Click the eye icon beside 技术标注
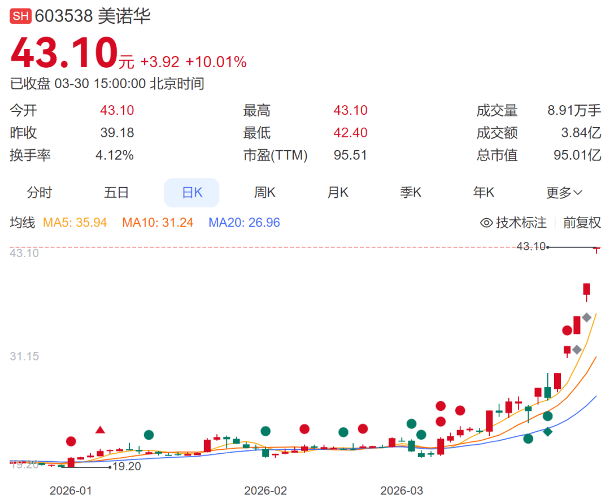The image size is (610, 499). 486,223
